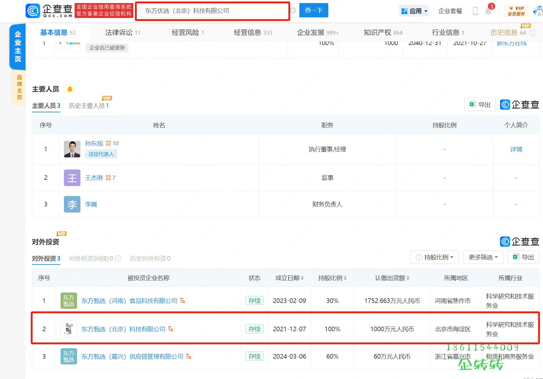This screenshot has height=379, width=543.
Task: Export 主要人员 table with 导出
Action: [x=480, y=105]
